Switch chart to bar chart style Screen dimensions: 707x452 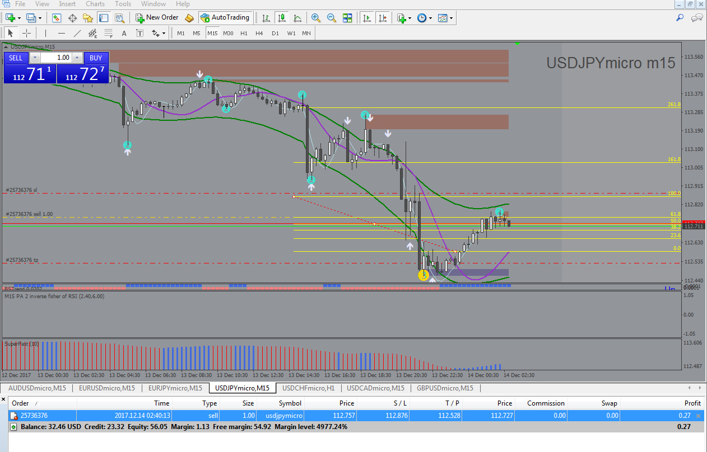point(266,18)
